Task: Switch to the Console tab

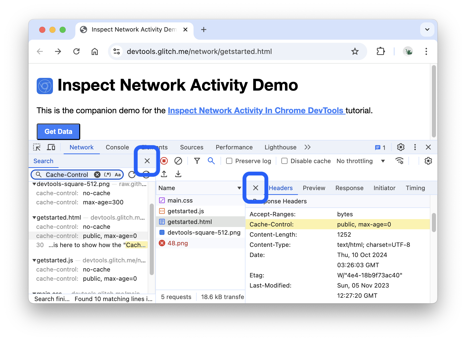Action: (x=117, y=147)
